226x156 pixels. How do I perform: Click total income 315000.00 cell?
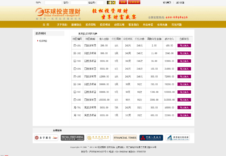click(x=169, y=100)
